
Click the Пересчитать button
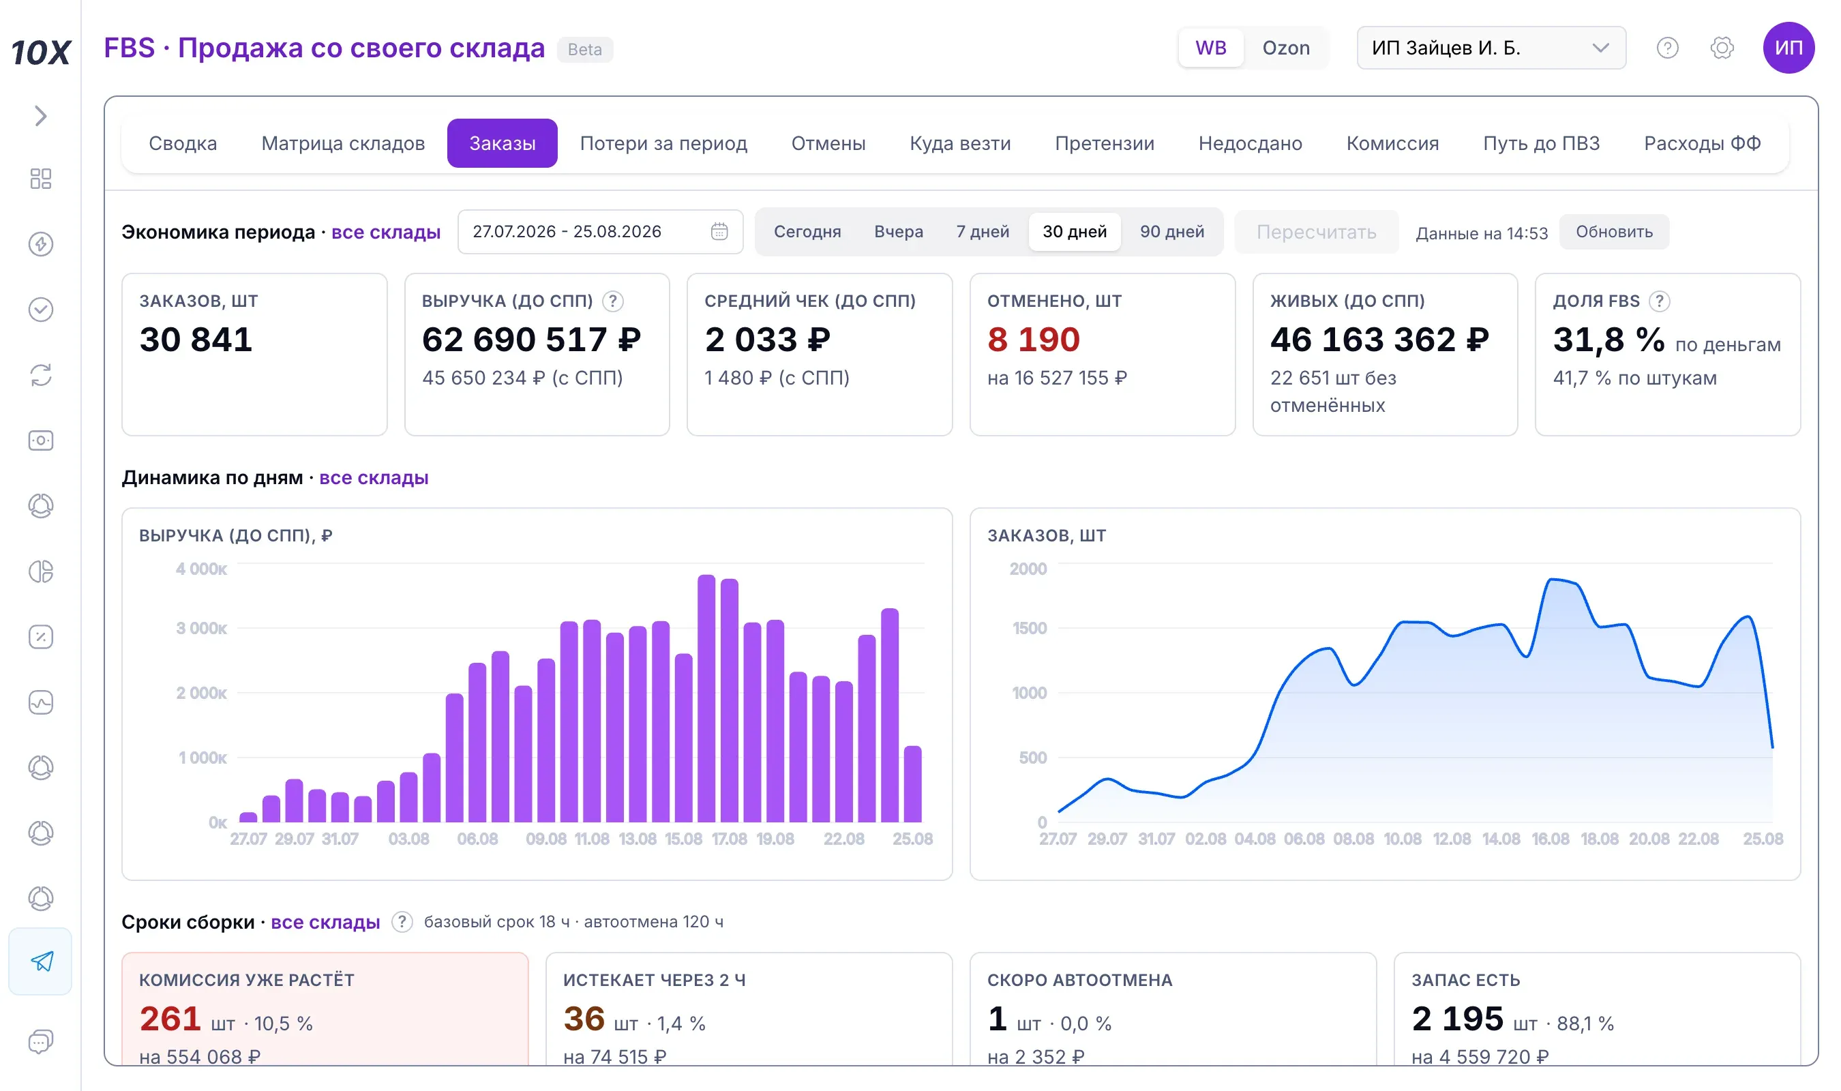click(1315, 232)
